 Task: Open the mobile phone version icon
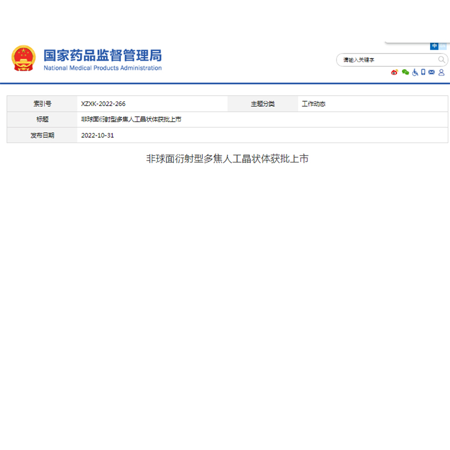point(423,72)
